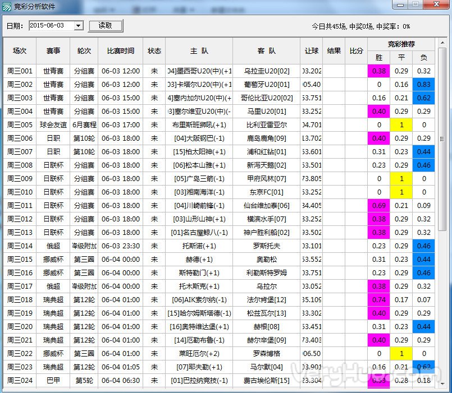452x393 pixels.
Task: Click the app icon in the title bar
Action: 7,7
